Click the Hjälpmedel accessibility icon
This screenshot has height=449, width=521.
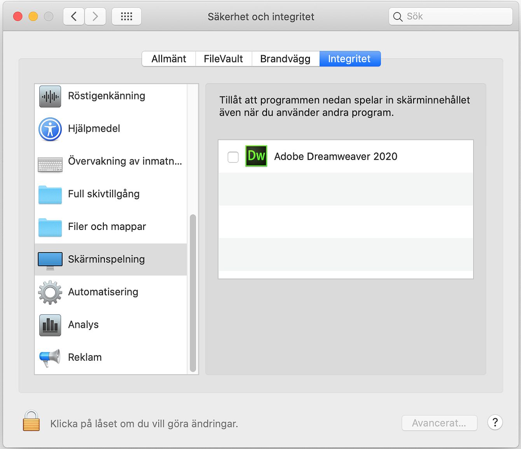[50, 129]
